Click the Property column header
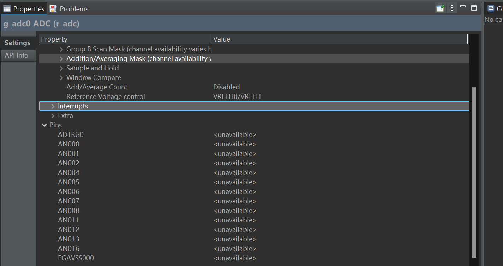Viewport: 503px width, 266px height. 125,39
